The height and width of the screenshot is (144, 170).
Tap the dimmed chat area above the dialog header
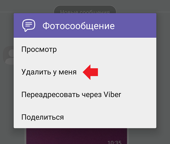(27, 6)
